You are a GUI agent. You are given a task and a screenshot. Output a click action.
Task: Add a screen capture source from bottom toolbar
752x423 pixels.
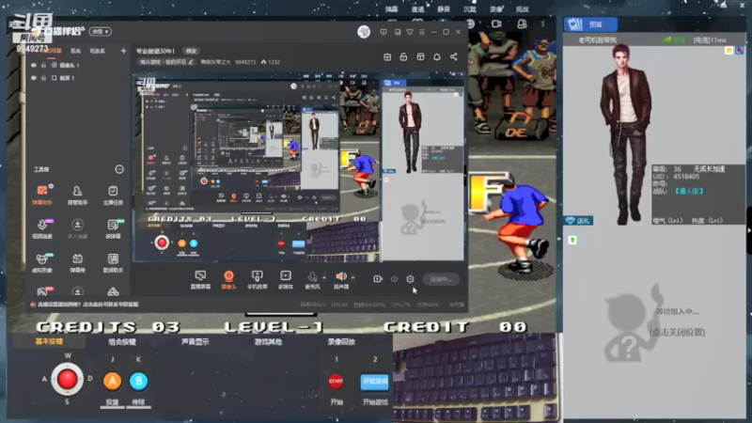click(x=200, y=279)
